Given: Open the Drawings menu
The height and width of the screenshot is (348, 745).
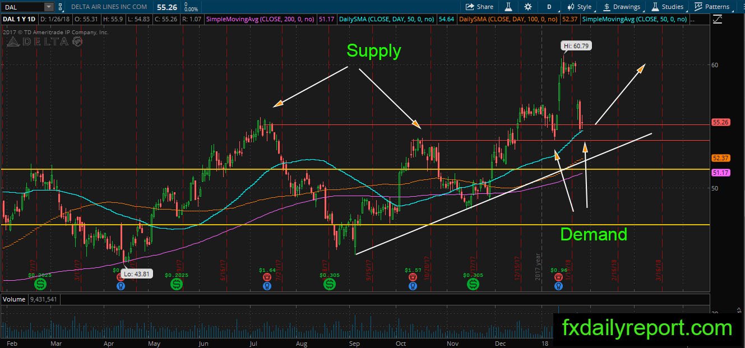Looking at the screenshot, I should tap(622, 7).
